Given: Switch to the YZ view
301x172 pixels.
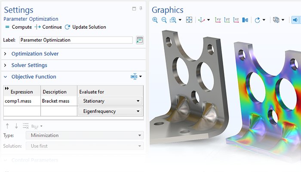Looking at the screenshot, I should (x=227, y=20).
